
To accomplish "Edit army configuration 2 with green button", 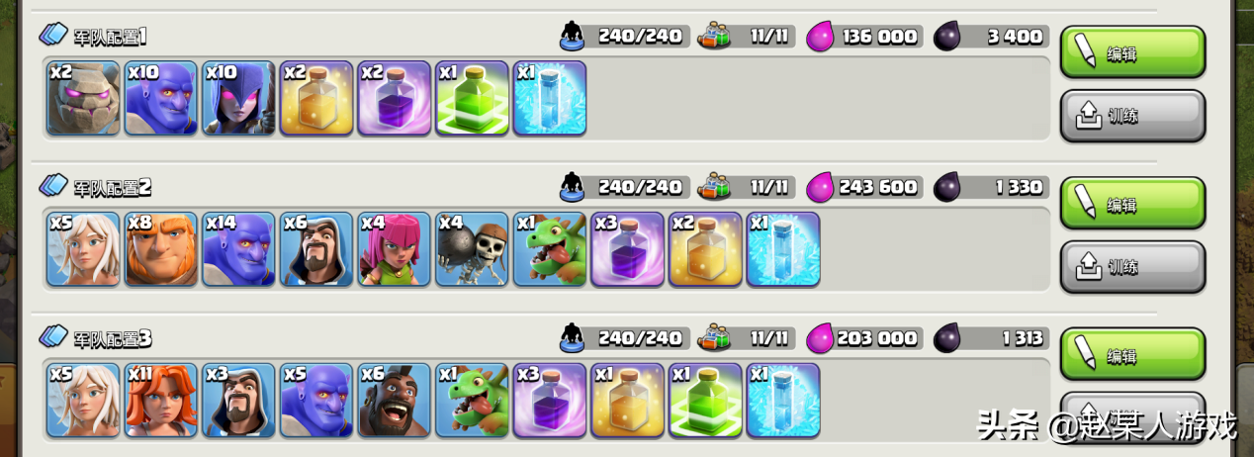I will [1132, 204].
